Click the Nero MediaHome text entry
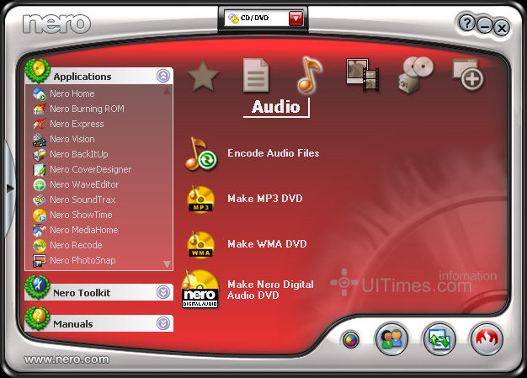 pos(84,230)
